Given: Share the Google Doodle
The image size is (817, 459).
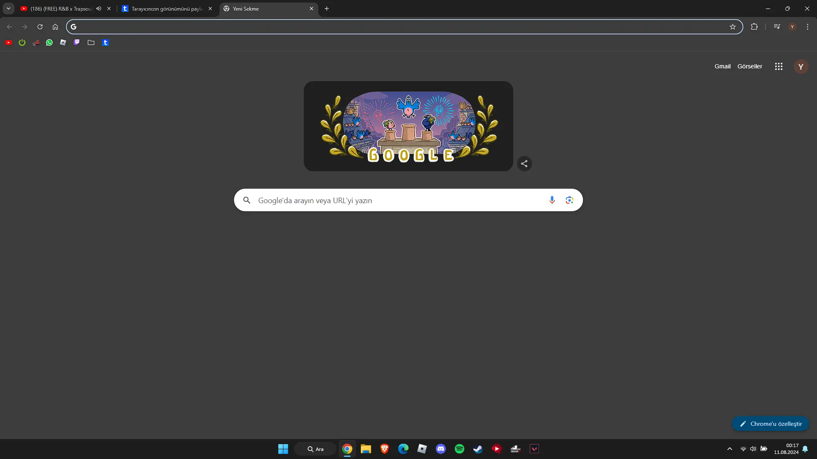Looking at the screenshot, I should tap(524, 164).
